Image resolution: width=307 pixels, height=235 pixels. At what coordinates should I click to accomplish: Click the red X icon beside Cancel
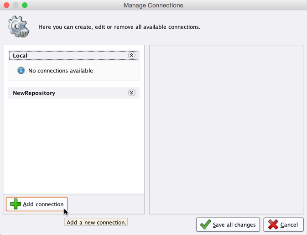[x=273, y=225]
